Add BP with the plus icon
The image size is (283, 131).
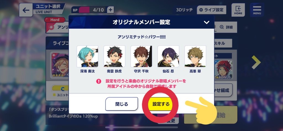111,10
